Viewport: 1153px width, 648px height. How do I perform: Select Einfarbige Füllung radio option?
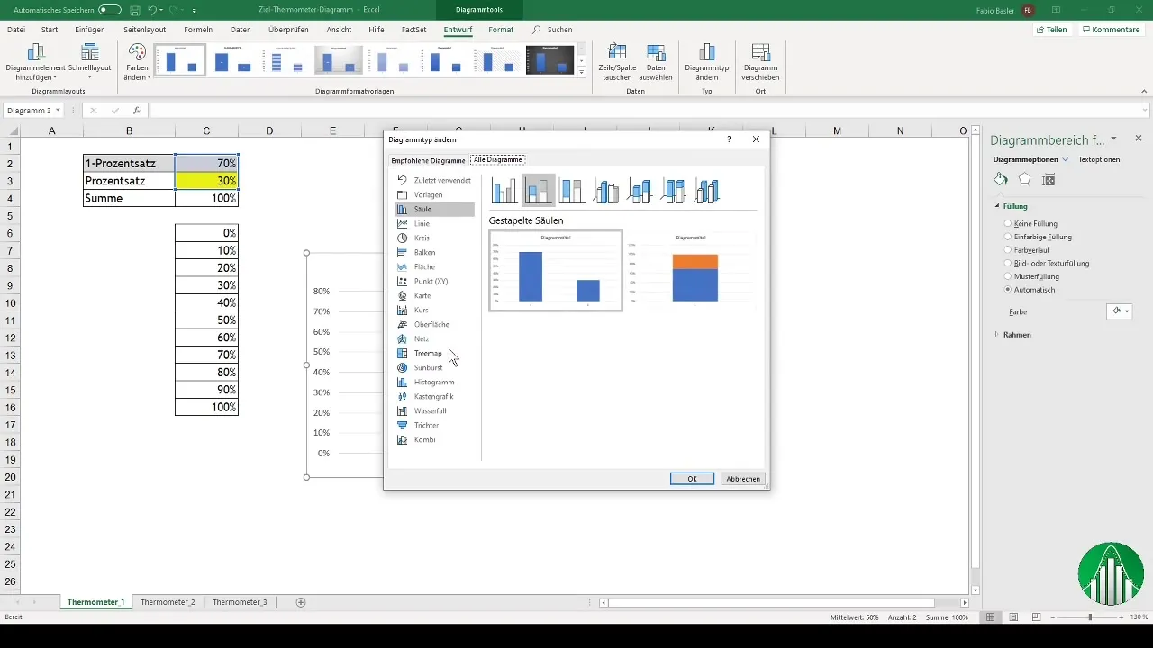[1038, 237]
